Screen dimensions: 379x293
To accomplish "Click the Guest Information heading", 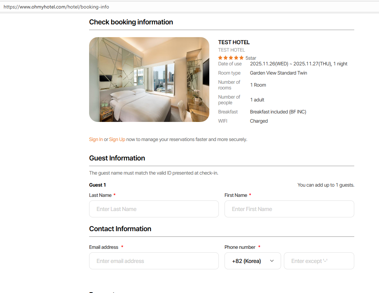I will point(117,158).
